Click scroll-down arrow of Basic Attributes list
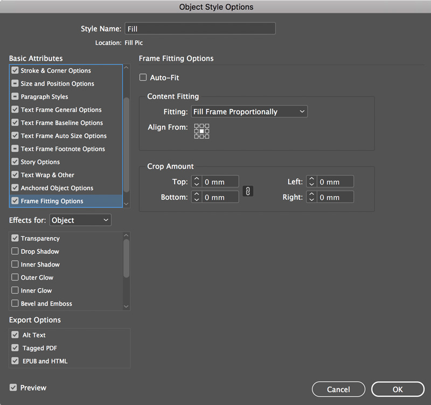Screen dimensions: 431x405 tap(126, 204)
